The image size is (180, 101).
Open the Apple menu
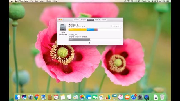click(12, 1)
